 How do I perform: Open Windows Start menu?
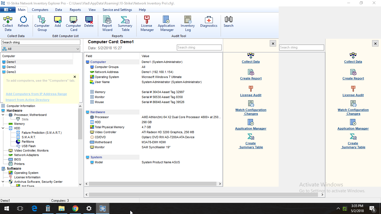tap(7, 208)
